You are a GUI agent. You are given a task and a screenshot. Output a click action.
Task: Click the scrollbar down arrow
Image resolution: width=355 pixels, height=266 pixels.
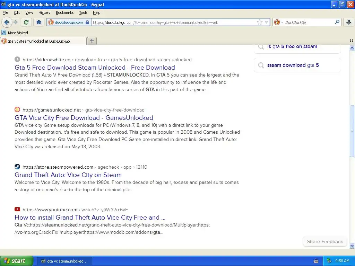pyautogui.click(x=352, y=246)
